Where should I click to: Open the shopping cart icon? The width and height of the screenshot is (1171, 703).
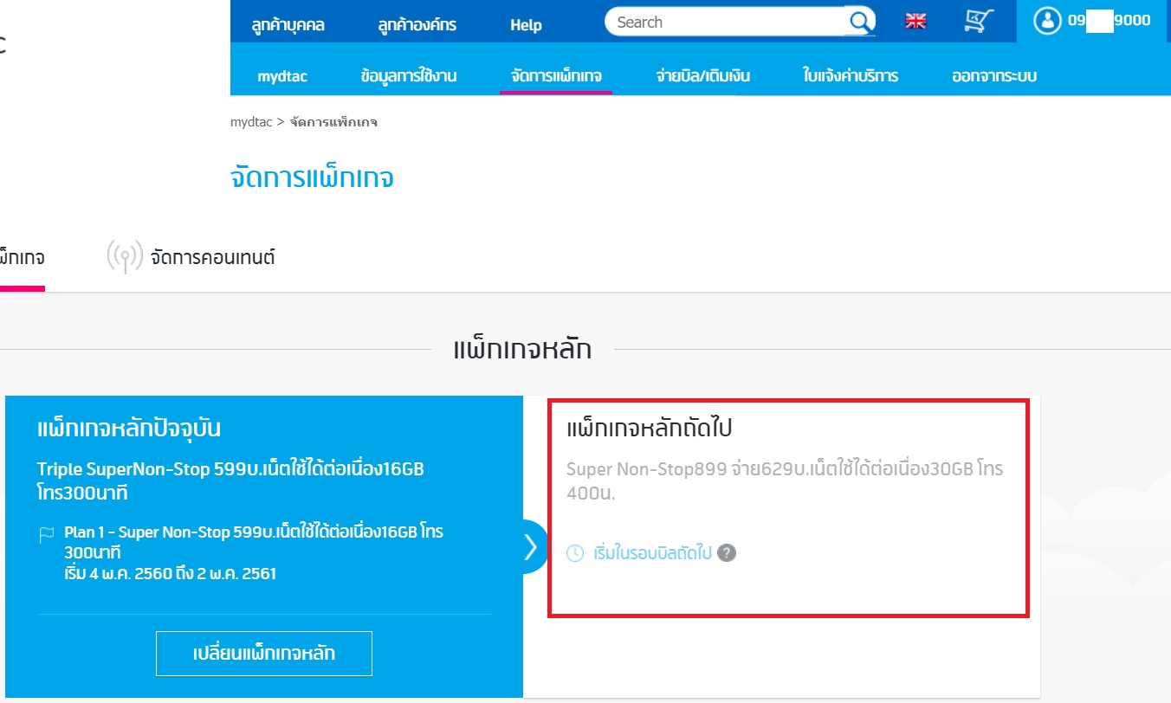978,21
